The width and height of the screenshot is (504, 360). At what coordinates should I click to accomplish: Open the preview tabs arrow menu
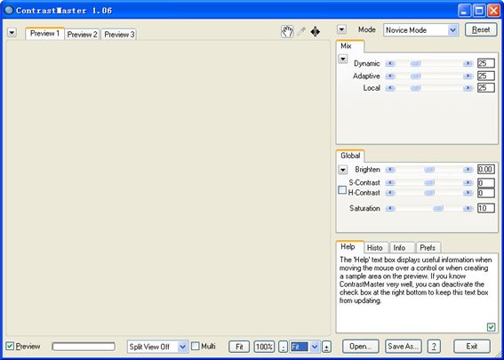point(12,33)
